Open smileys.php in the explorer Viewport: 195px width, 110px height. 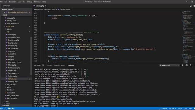point(11,21)
